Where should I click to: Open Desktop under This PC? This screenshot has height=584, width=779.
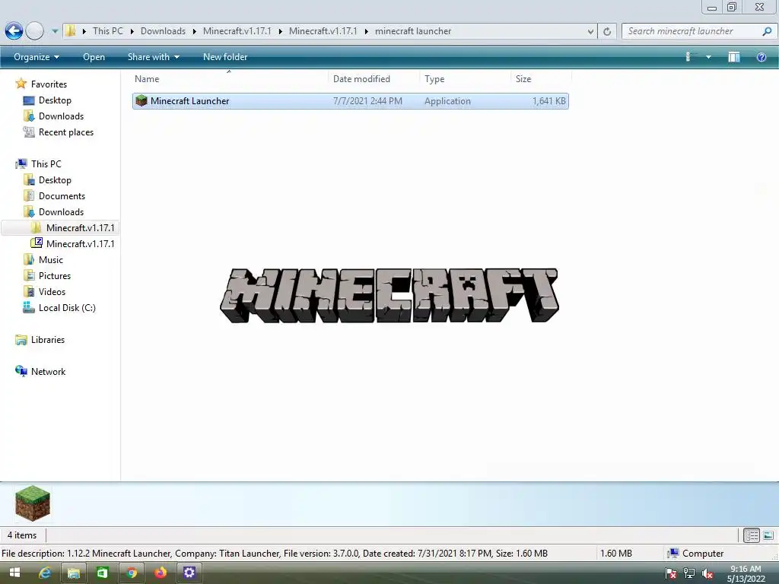(55, 179)
